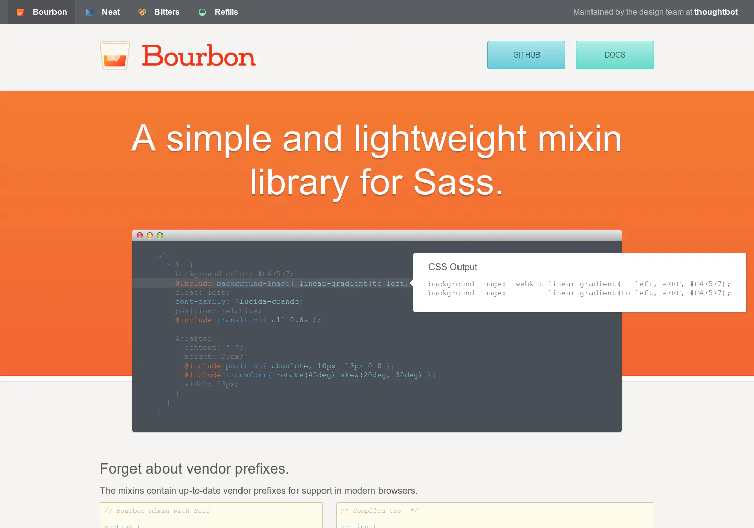Click the 'Forget about vendor prefixes.' heading
The image size is (754, 528).
coord(195,469)
